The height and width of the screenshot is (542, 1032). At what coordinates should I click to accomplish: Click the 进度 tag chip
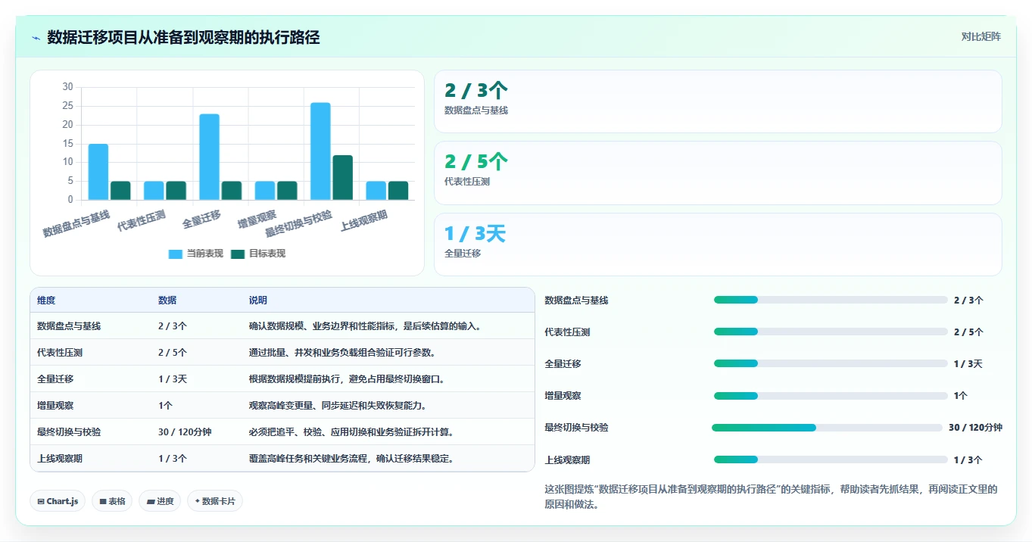(x=160, y=501)
